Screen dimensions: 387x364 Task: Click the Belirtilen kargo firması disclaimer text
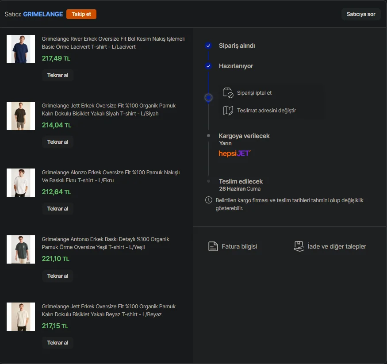290,204
